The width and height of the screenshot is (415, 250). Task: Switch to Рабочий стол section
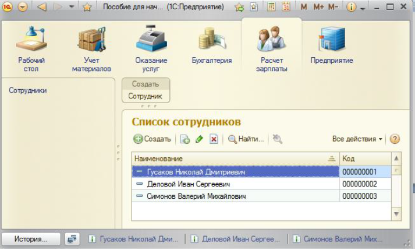tap(31, 49)
